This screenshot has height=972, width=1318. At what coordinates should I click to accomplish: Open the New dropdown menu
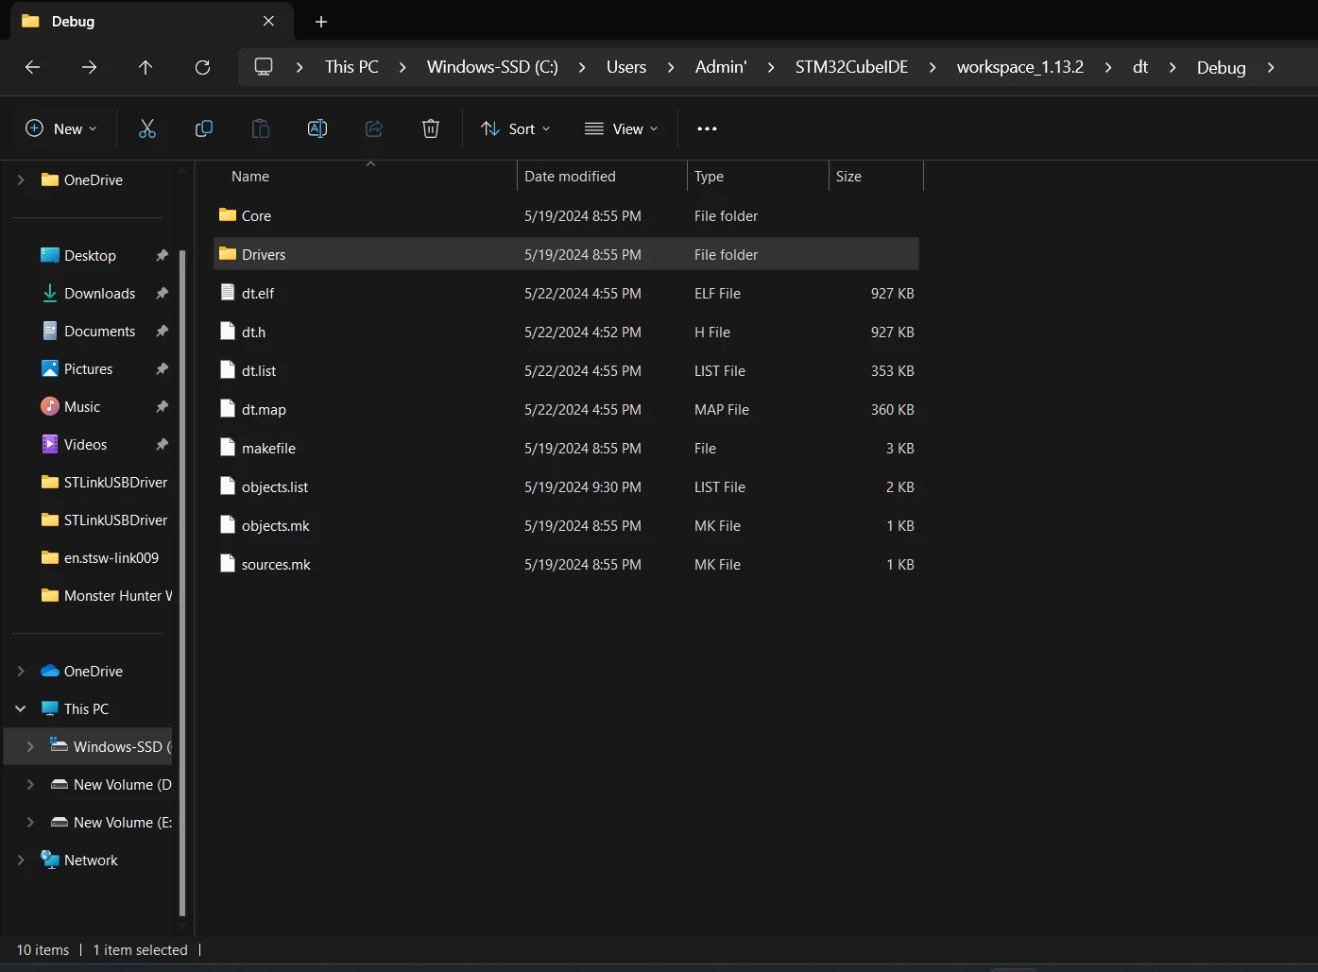click(x=61, y=128)
